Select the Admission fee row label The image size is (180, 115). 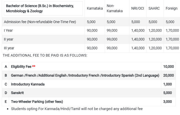click(x=40, y=22)
